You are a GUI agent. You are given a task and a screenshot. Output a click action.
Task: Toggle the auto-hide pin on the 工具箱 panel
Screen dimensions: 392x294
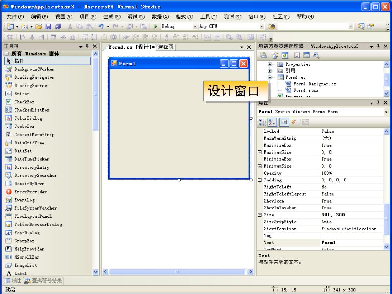[x=87, y=46]
